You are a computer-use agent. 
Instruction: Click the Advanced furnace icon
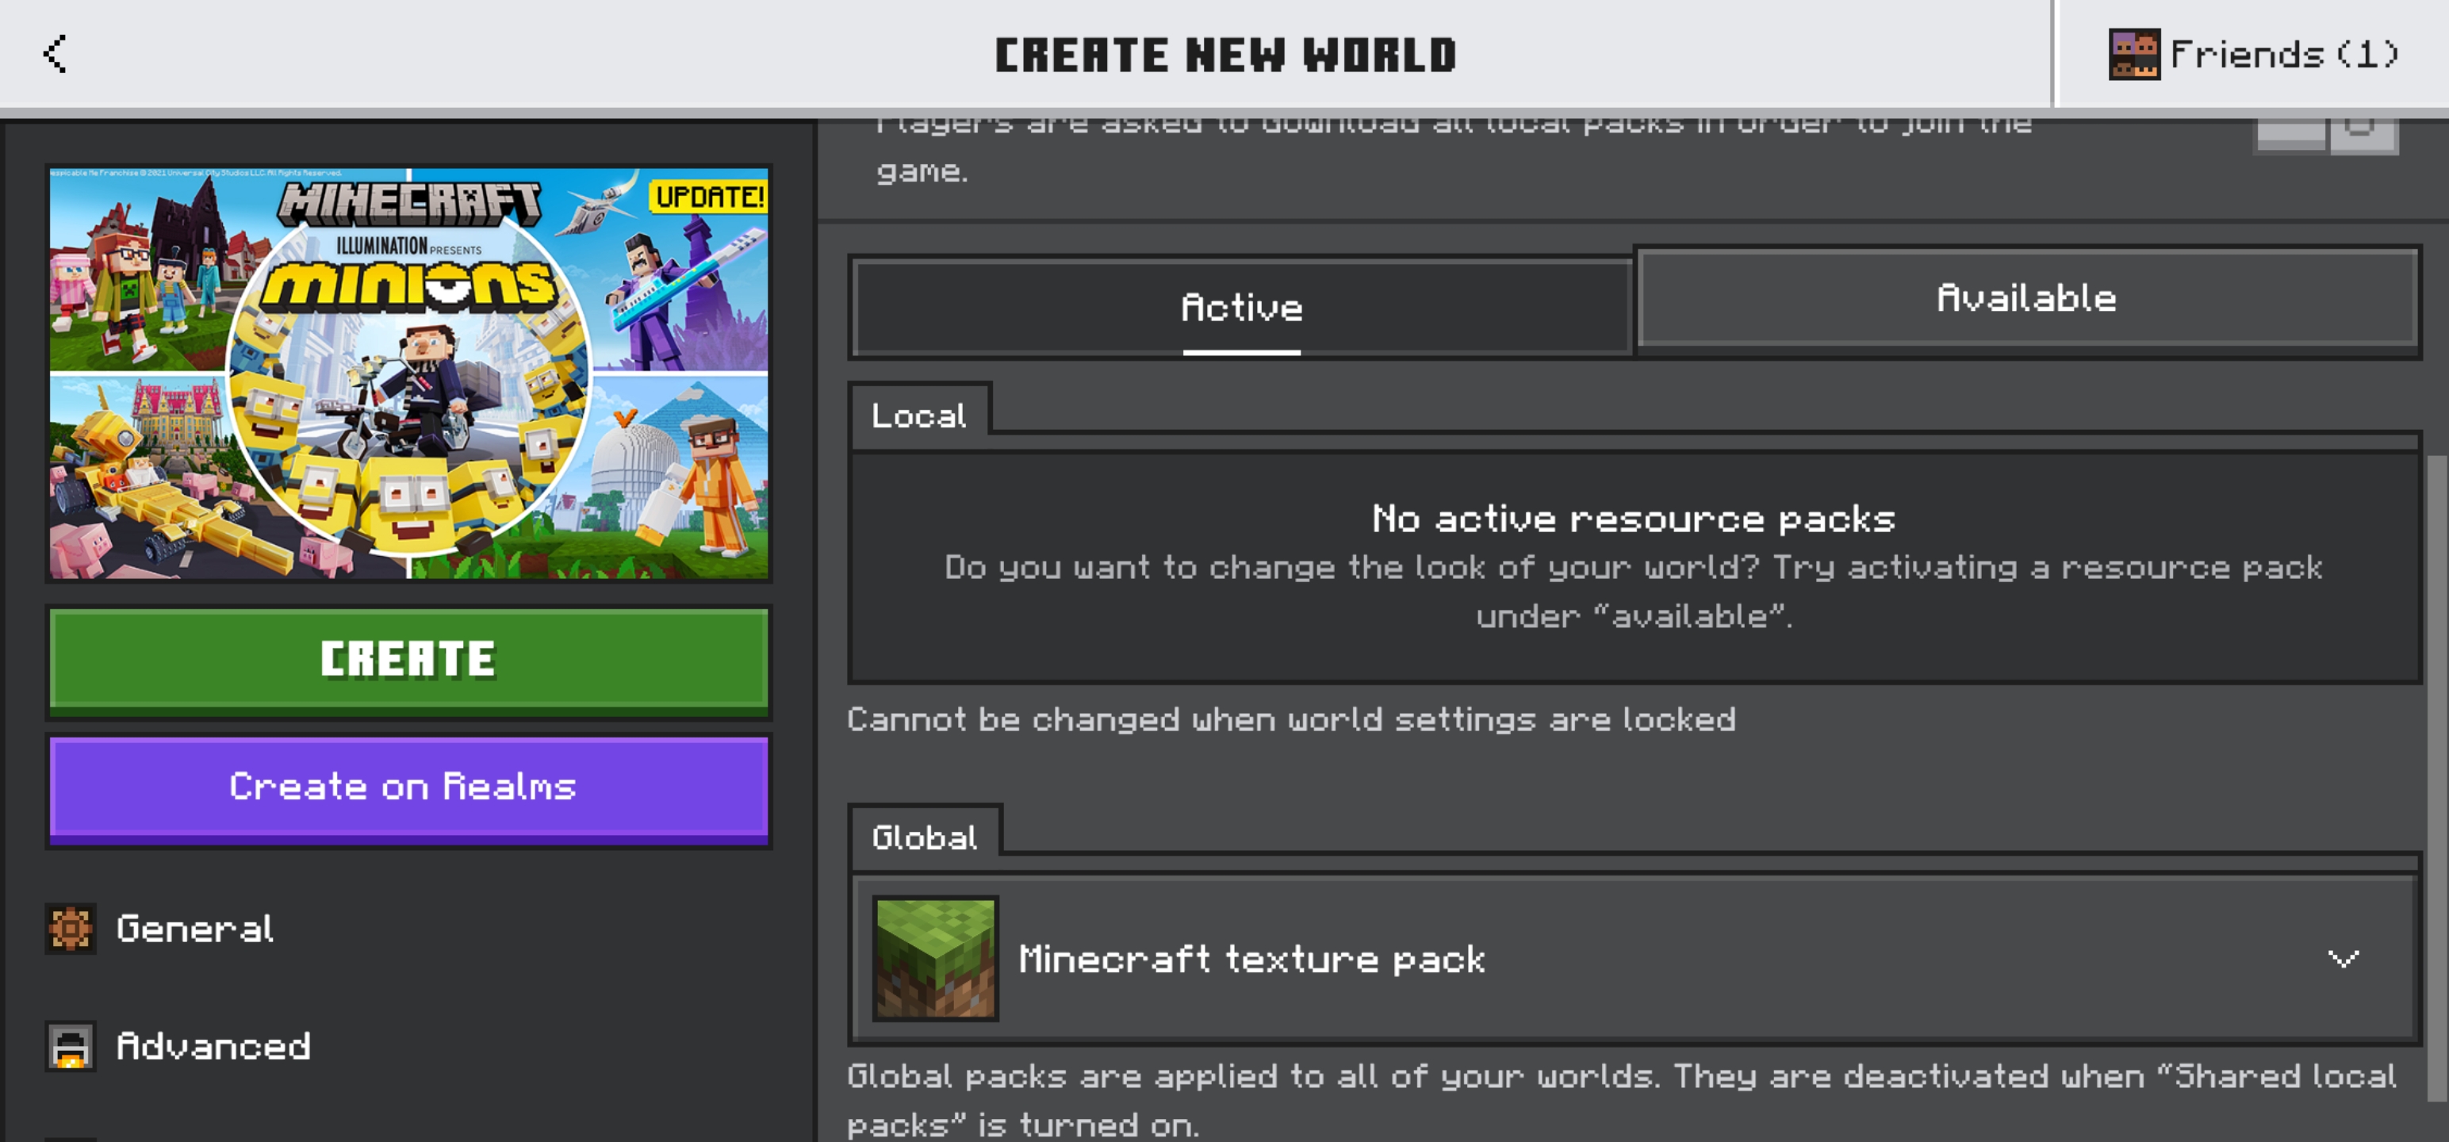pyautogui.click(x=71, y=1046)
